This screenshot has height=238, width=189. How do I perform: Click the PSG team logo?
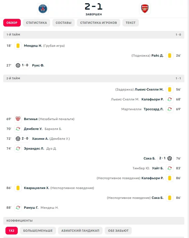pos(43,9)
